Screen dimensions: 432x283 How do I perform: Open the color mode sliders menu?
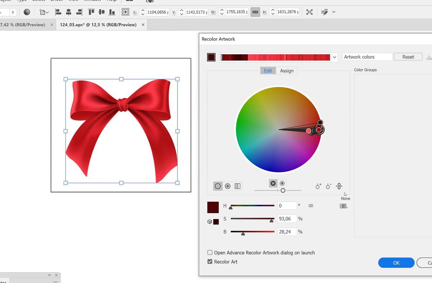(311, 206)
